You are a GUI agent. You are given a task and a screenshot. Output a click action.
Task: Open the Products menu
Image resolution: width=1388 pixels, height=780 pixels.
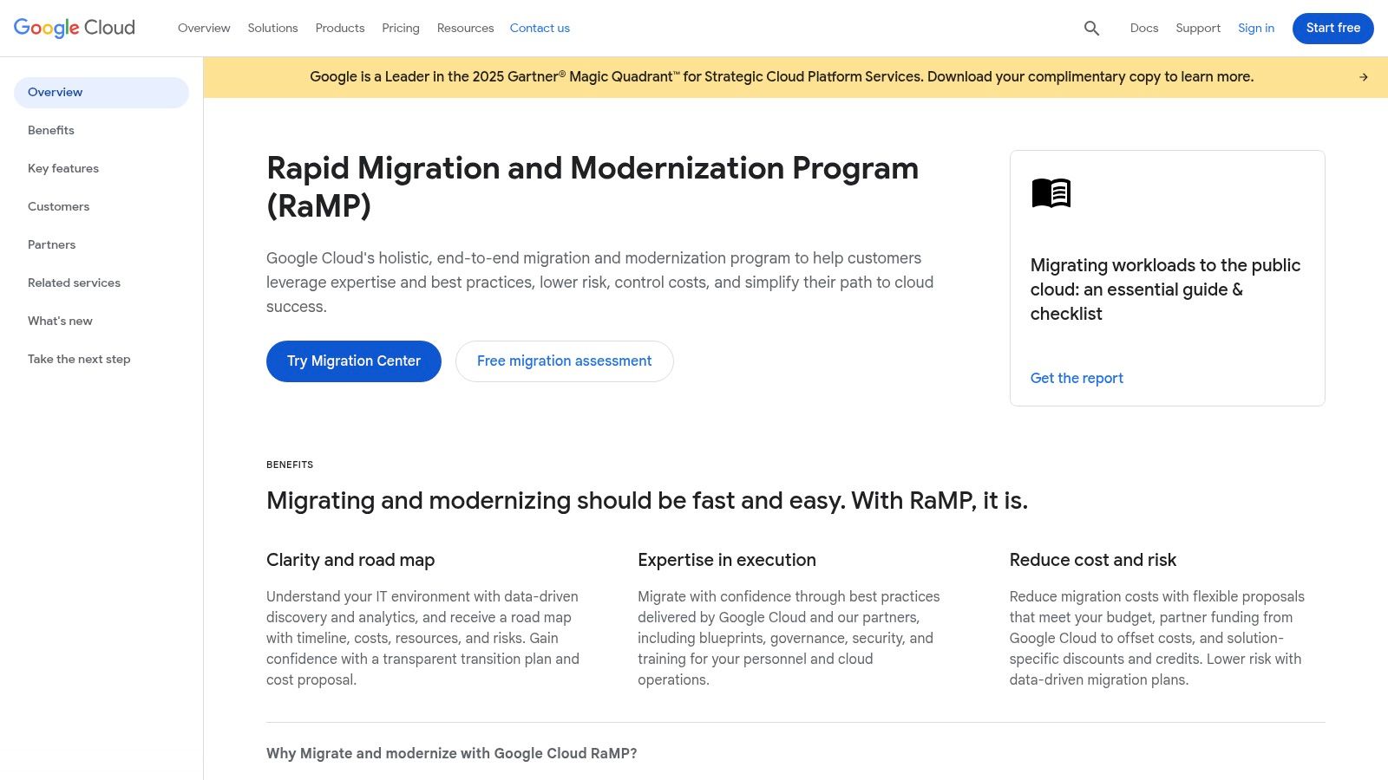339,28
